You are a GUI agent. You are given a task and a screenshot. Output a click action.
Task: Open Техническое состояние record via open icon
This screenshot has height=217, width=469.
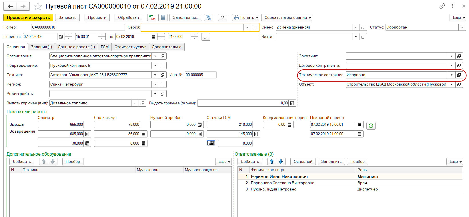pos(459,75)
